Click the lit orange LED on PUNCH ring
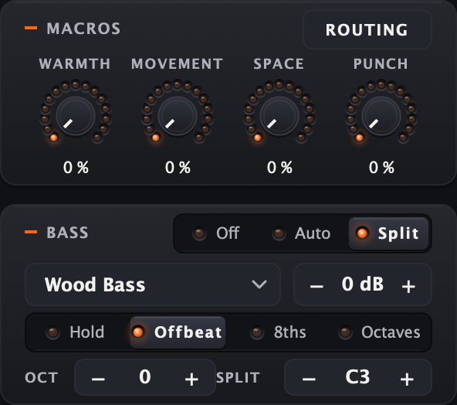Image resolution: width=457 pixels, height=405 pixels. pos(360,138)
